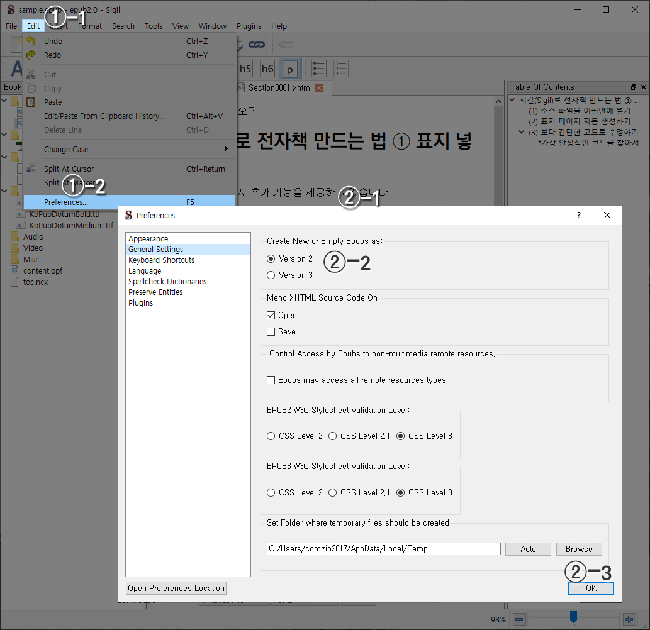Select EPUB2 CSS Level 3 radio

(x=400, y=436)
